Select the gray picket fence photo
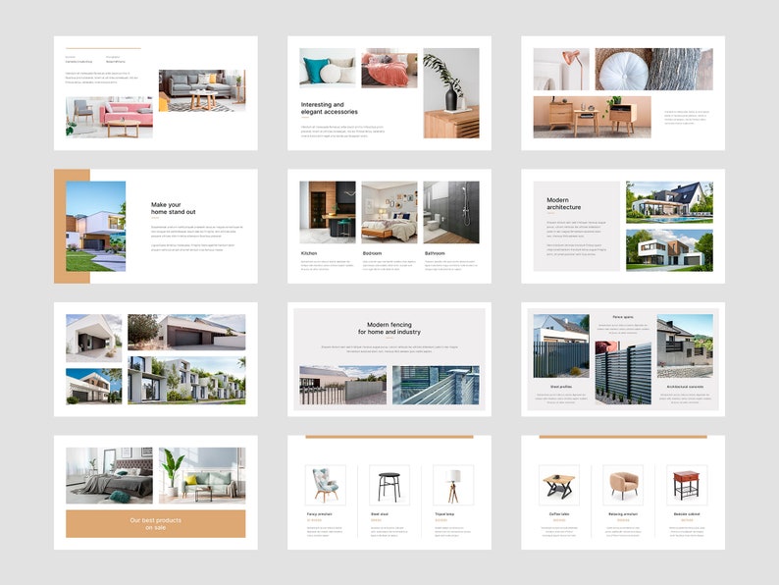The image size is (779, 585). pyautogui.click(x=342, y=385)
